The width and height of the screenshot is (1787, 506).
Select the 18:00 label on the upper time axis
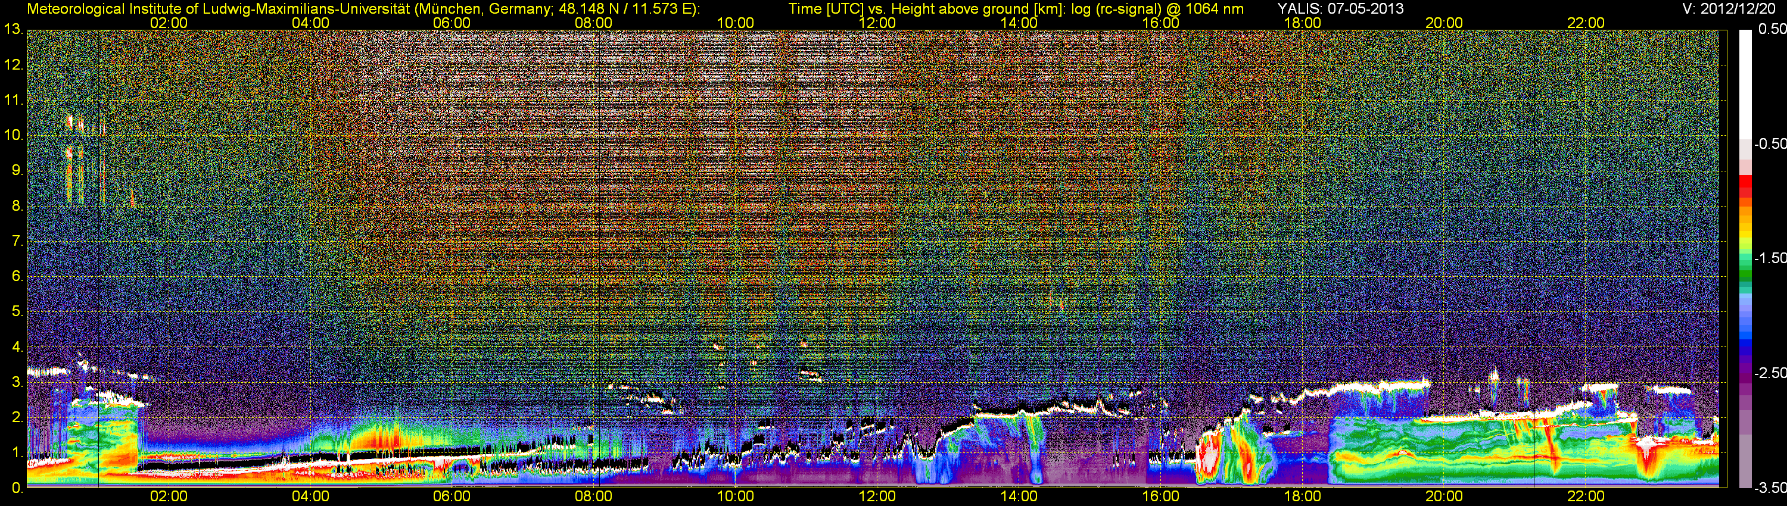(1302, 23)
